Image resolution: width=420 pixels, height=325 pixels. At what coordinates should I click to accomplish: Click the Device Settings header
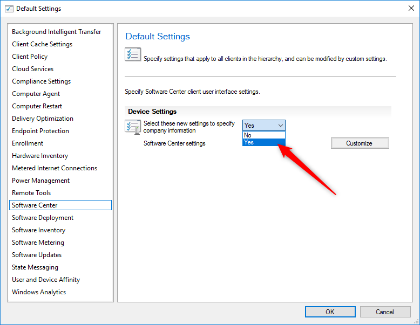152,111
